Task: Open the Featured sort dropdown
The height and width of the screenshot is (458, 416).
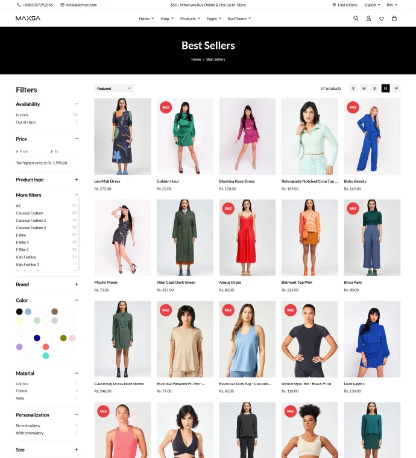Action: point(114,88)
